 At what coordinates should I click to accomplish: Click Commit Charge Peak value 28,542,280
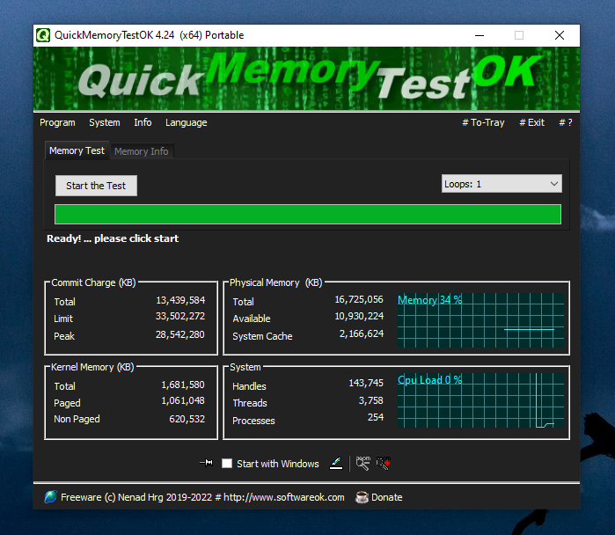pos(180,334)
